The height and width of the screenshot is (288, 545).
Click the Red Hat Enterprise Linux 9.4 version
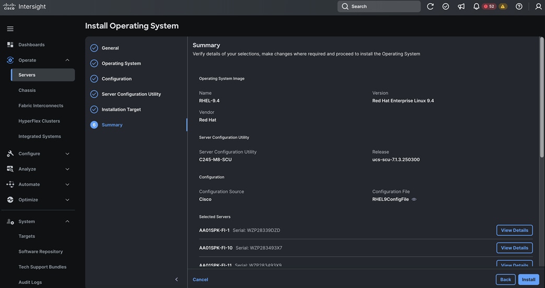pyautogui.click(x=403, y=101)
